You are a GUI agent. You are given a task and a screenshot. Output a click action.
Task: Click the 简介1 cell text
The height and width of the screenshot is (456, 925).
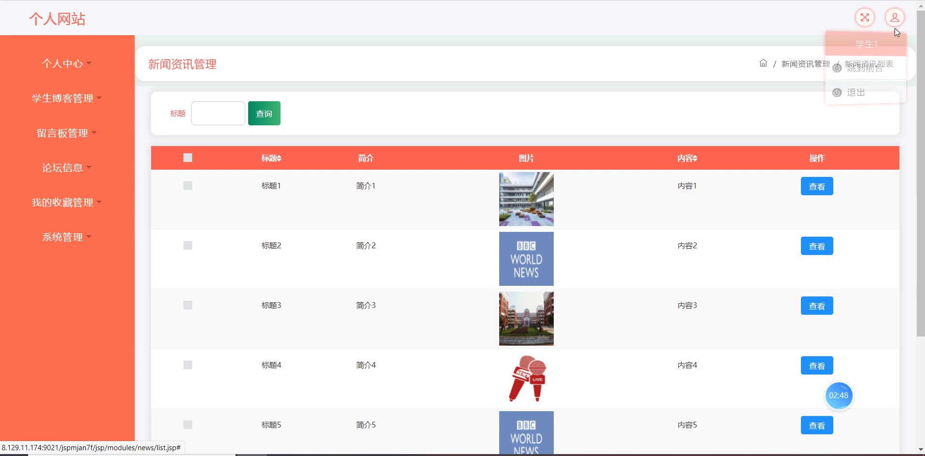tap(366, 186)
